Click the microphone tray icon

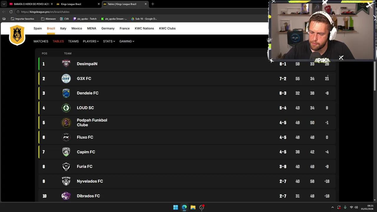pyautogui.click(x=345, y=207)
